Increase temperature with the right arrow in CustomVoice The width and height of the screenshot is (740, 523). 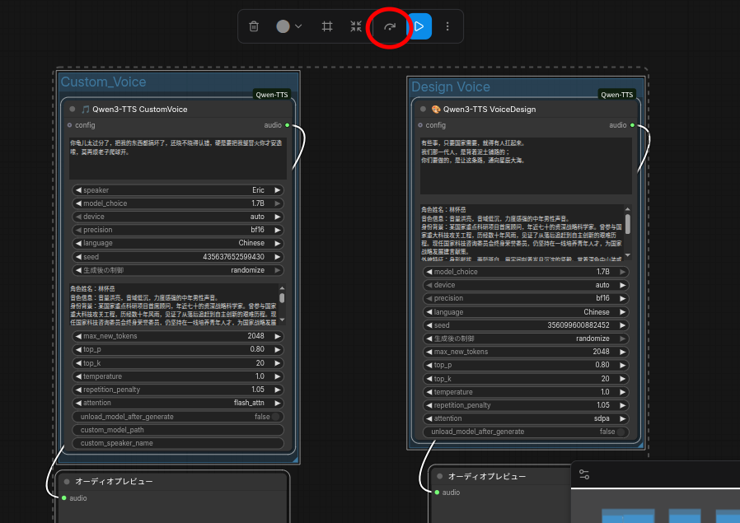[278, 376]
